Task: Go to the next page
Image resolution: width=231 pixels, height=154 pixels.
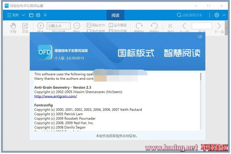Action: (x=219, y=28)
